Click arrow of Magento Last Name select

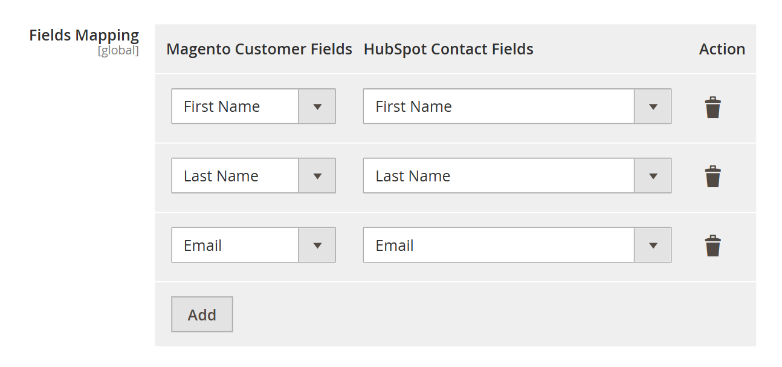tap(317, 176)
